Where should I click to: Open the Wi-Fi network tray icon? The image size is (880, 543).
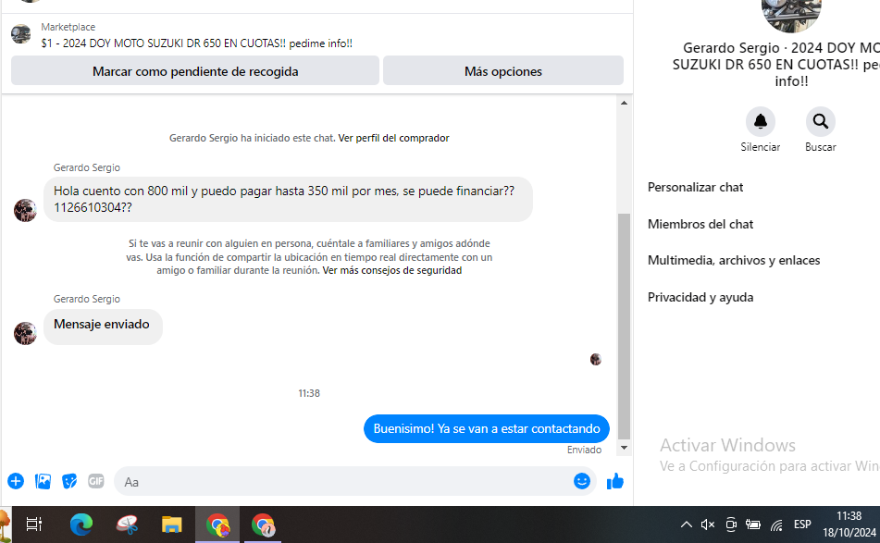[x=776, y=525]
